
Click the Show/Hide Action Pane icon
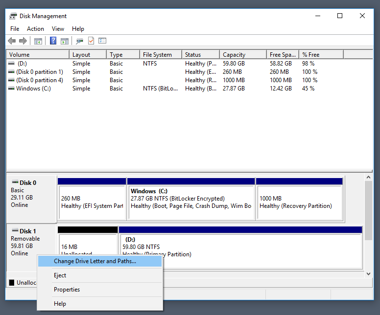[x=65, y=41]
